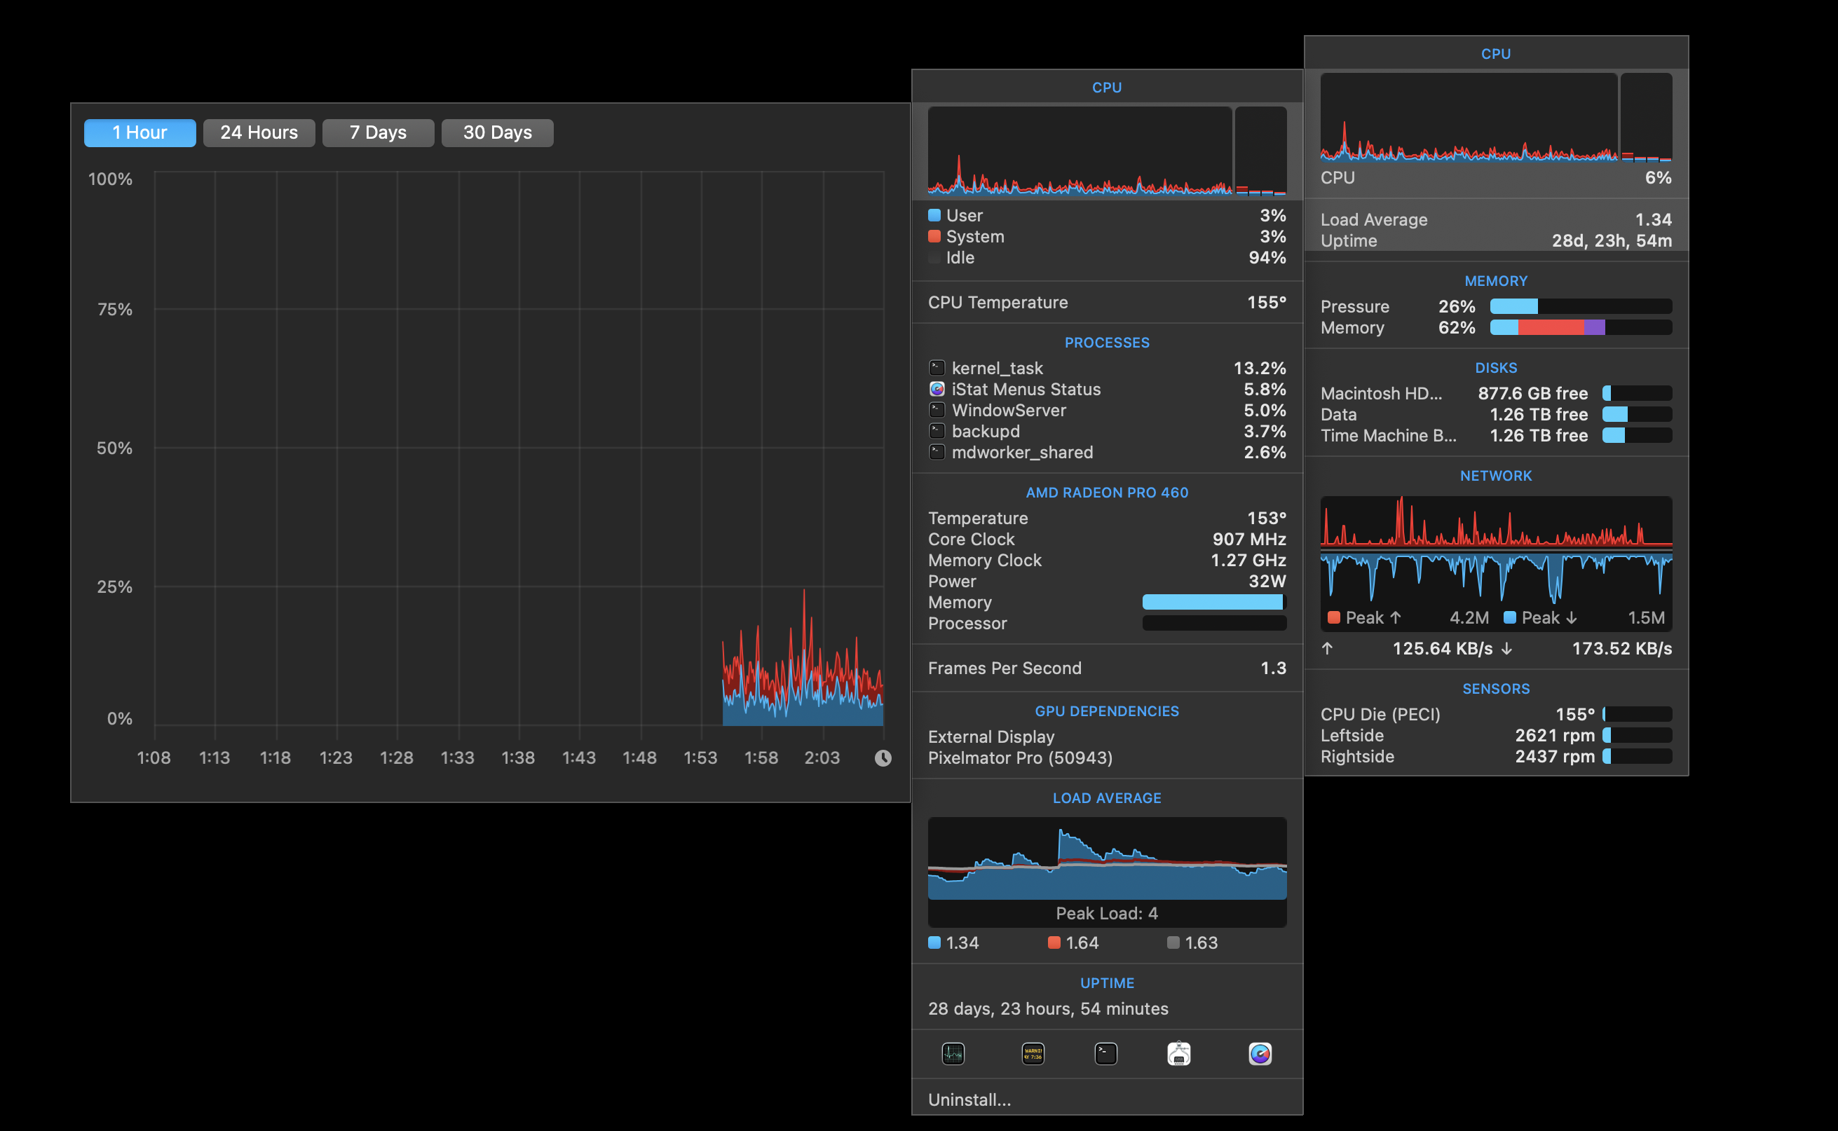Click the Rightside fan speed bar
Viewport: 1838px width, 1131px height.
pos(1637,756)
